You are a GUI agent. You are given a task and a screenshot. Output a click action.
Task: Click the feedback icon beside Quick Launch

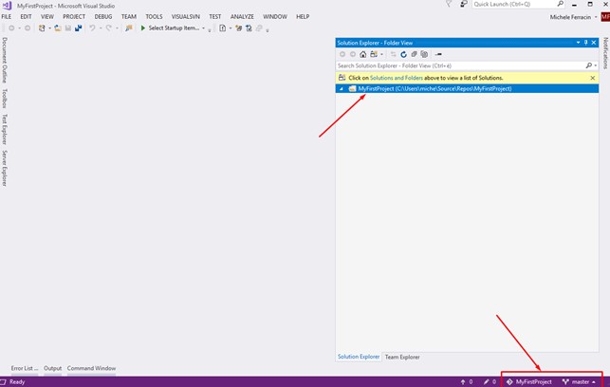463,5
